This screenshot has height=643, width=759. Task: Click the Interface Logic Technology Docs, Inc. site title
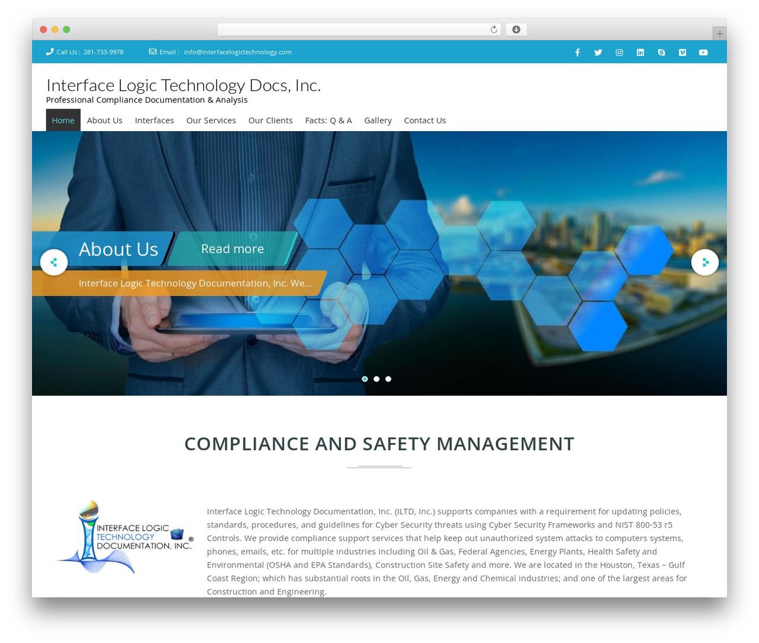(x=183, y=85)
